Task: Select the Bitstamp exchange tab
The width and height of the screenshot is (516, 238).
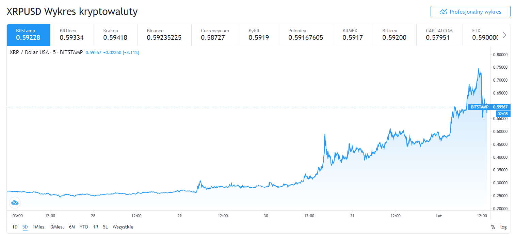Action: [x=29, y=35]
